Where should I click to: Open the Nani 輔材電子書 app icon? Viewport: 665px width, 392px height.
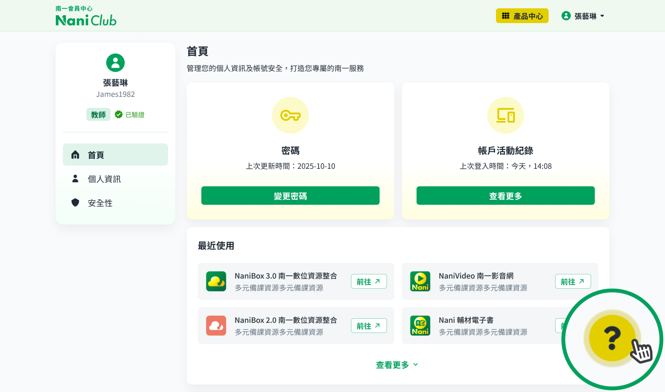tap(420, 326)
